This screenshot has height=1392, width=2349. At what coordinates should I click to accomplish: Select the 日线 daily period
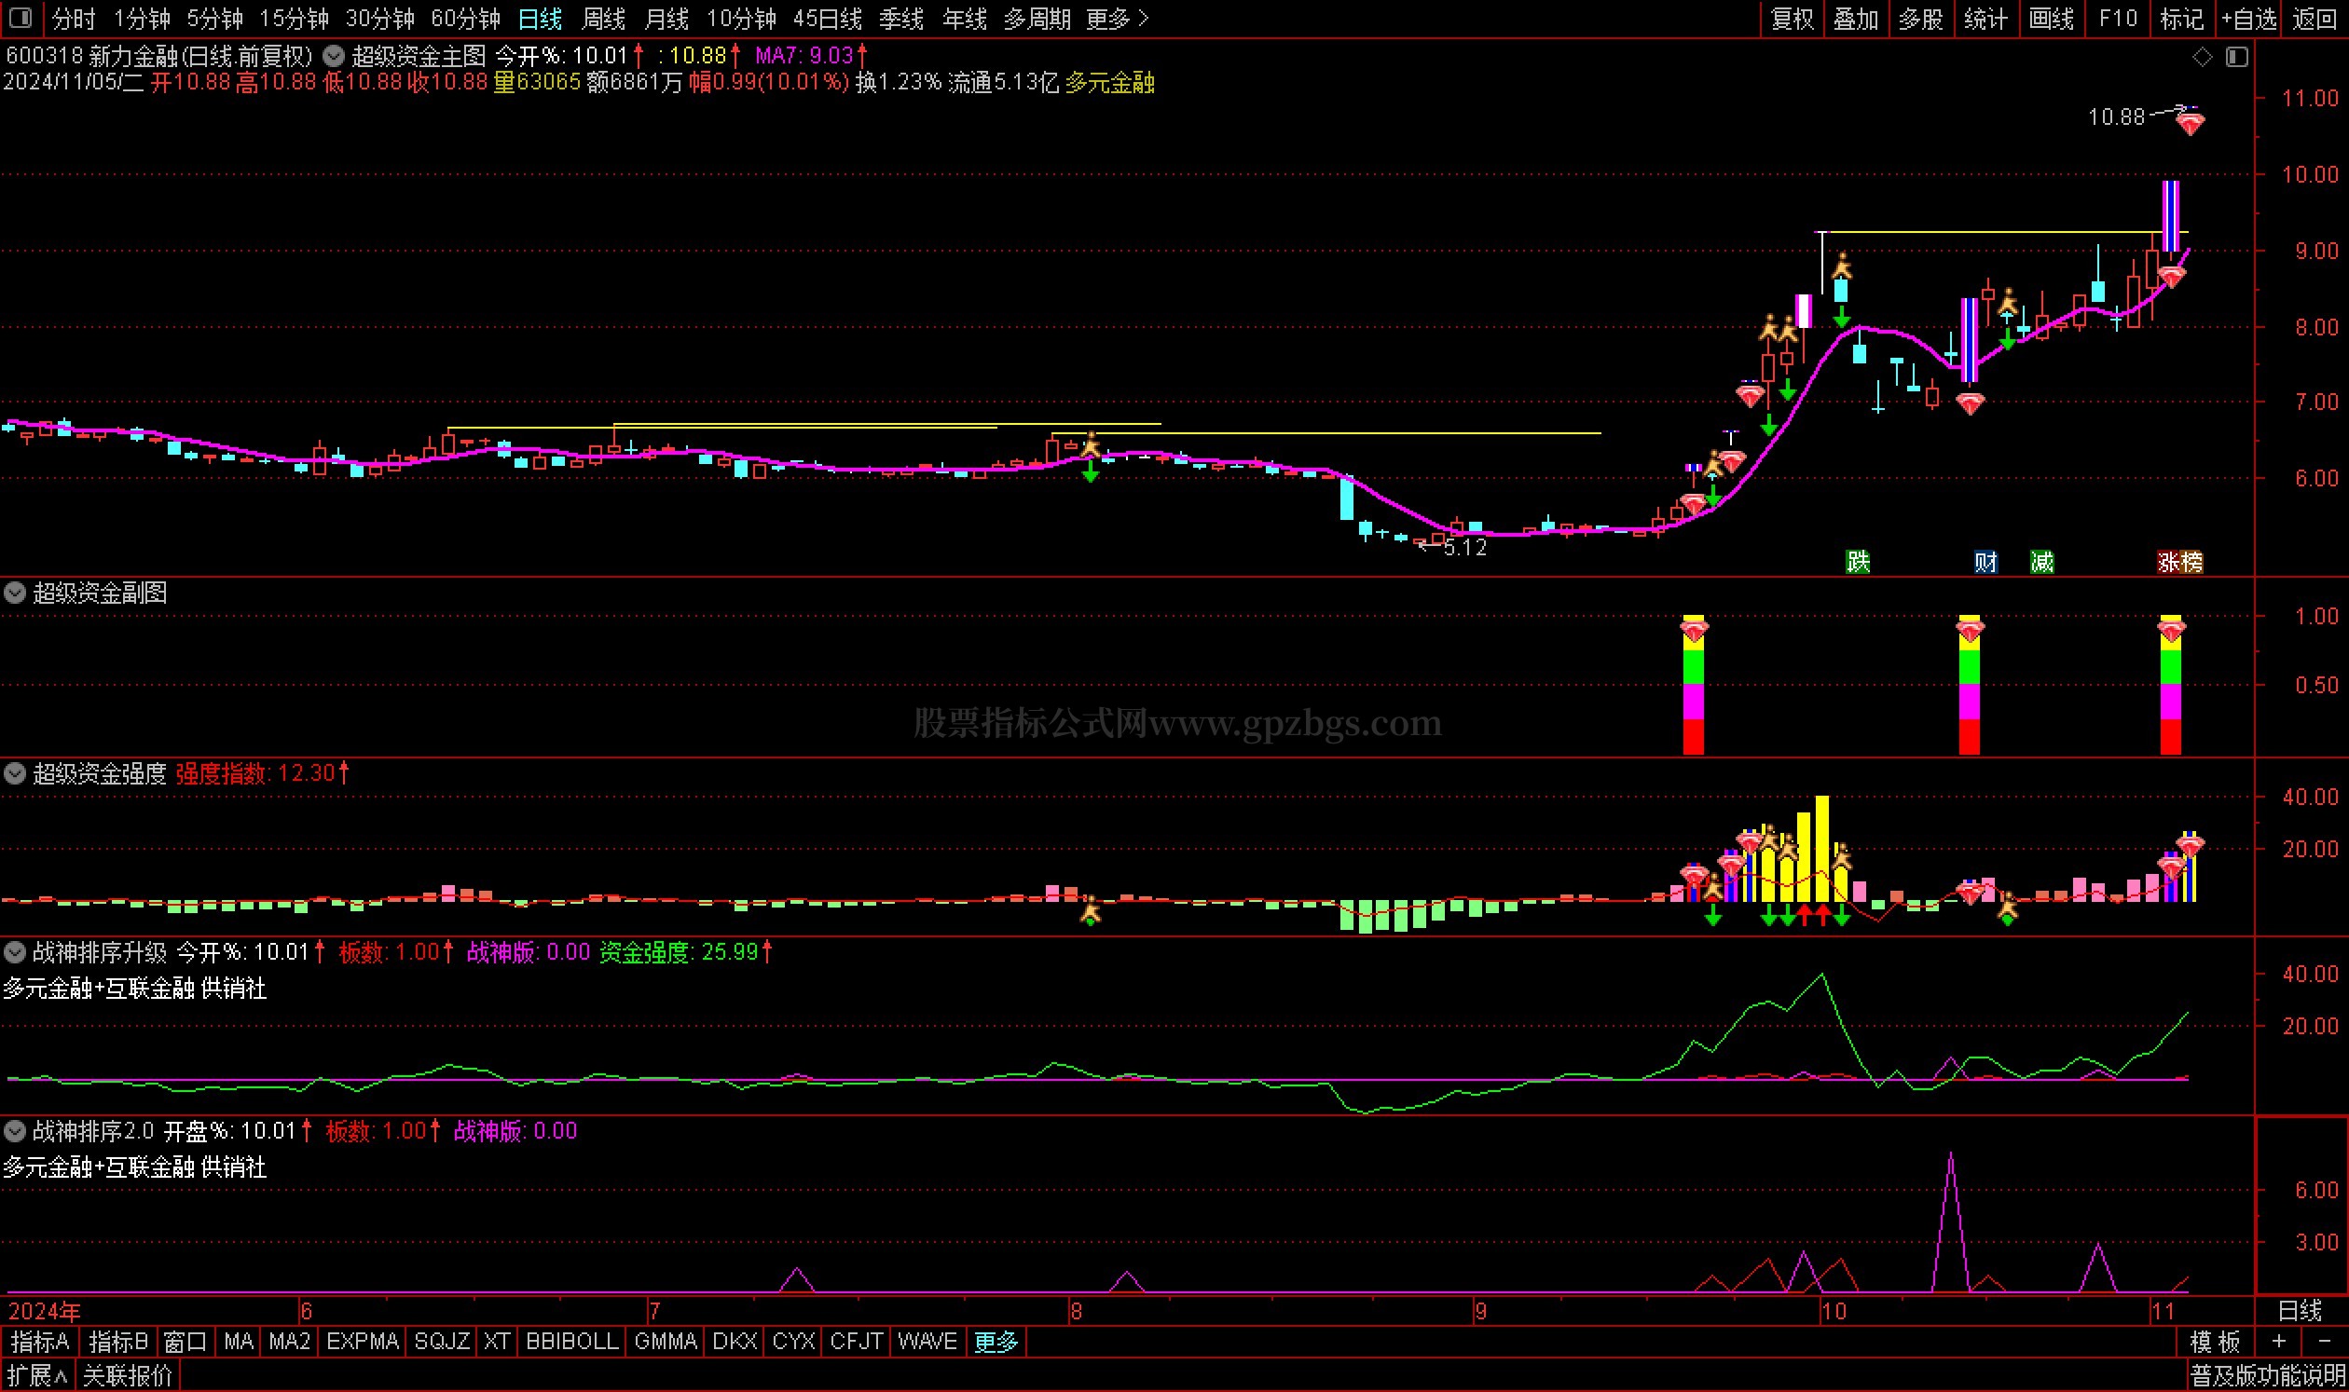click(540, 19)
